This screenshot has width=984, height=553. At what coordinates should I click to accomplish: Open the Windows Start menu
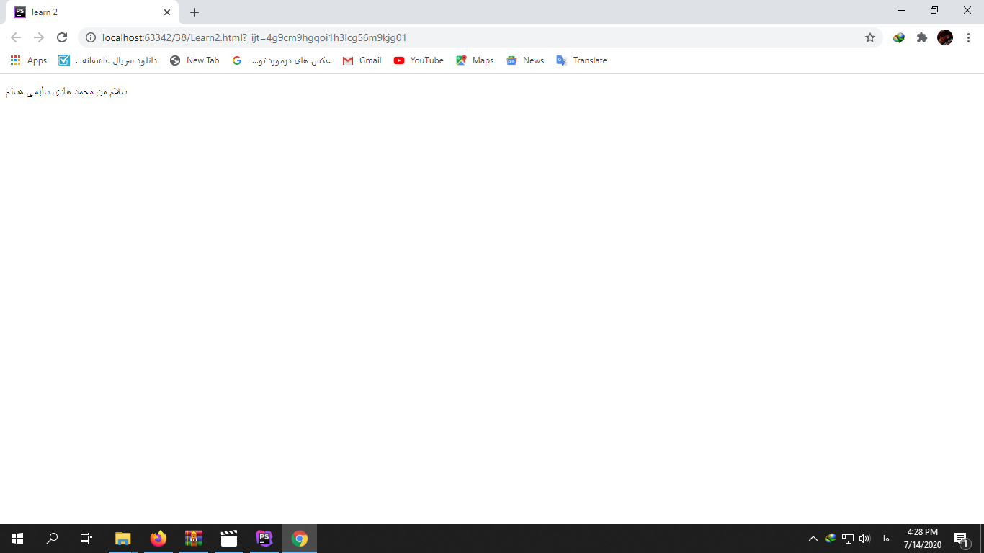coord(17,539)
